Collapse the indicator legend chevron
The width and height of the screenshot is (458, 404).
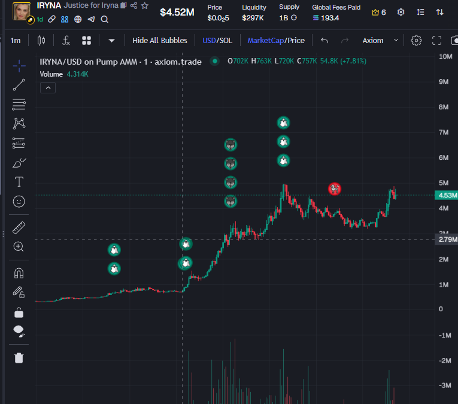(48, 87)
